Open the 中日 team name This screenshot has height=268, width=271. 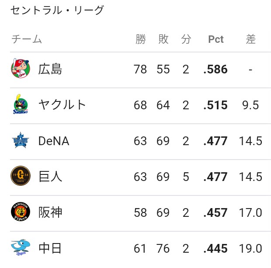tap(50, 248)
